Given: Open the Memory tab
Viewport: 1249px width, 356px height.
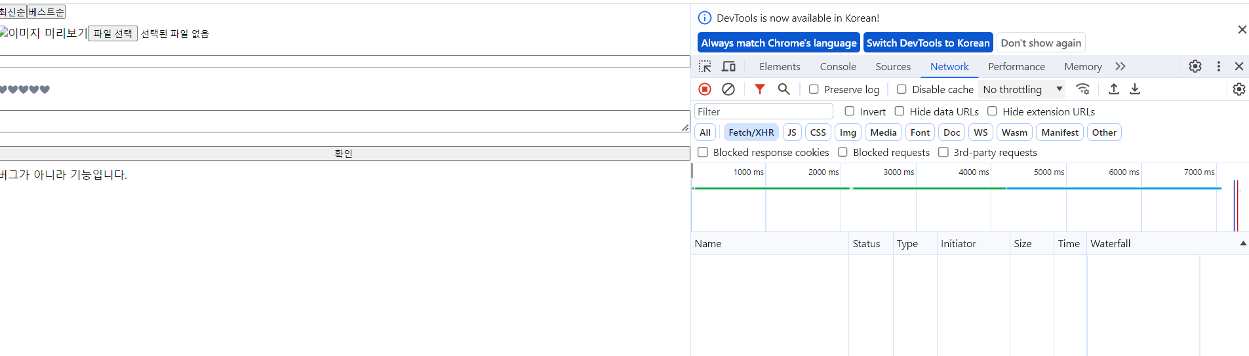Looking at the screenshot, I should [x=1082, y=66].
